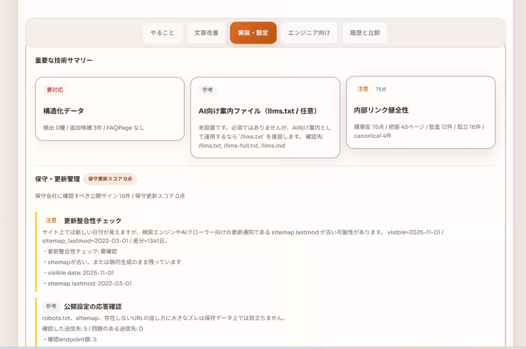Switch to the やること tab
The height and width of the screenshot is (349, 526).
coord(162,33)
